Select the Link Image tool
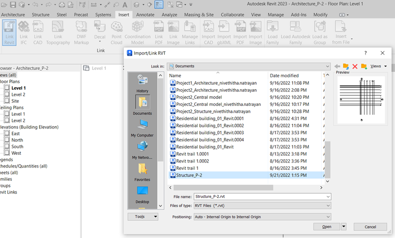Viewport: 395px width, 238px height. [x=173, y=33]
